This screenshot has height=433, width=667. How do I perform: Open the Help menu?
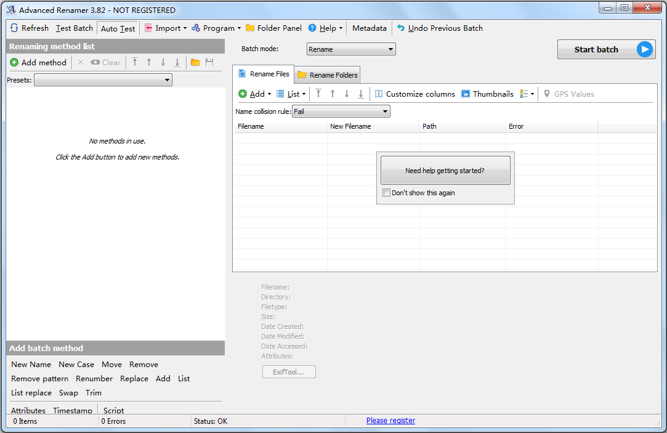tap(325, 28)
